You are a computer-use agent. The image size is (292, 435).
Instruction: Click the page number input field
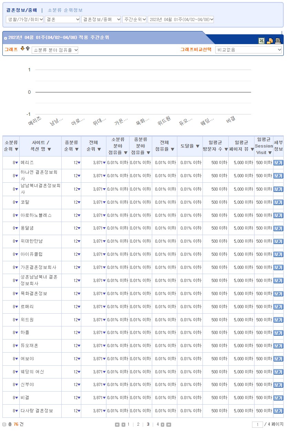257,425
